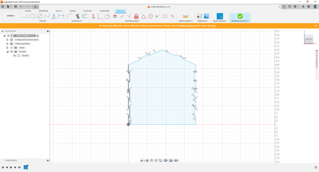Image resolution: width=319 pixels, height=172 pixels.
Task: Toggle visibility of Origen folder
Action: click(11, 47)
